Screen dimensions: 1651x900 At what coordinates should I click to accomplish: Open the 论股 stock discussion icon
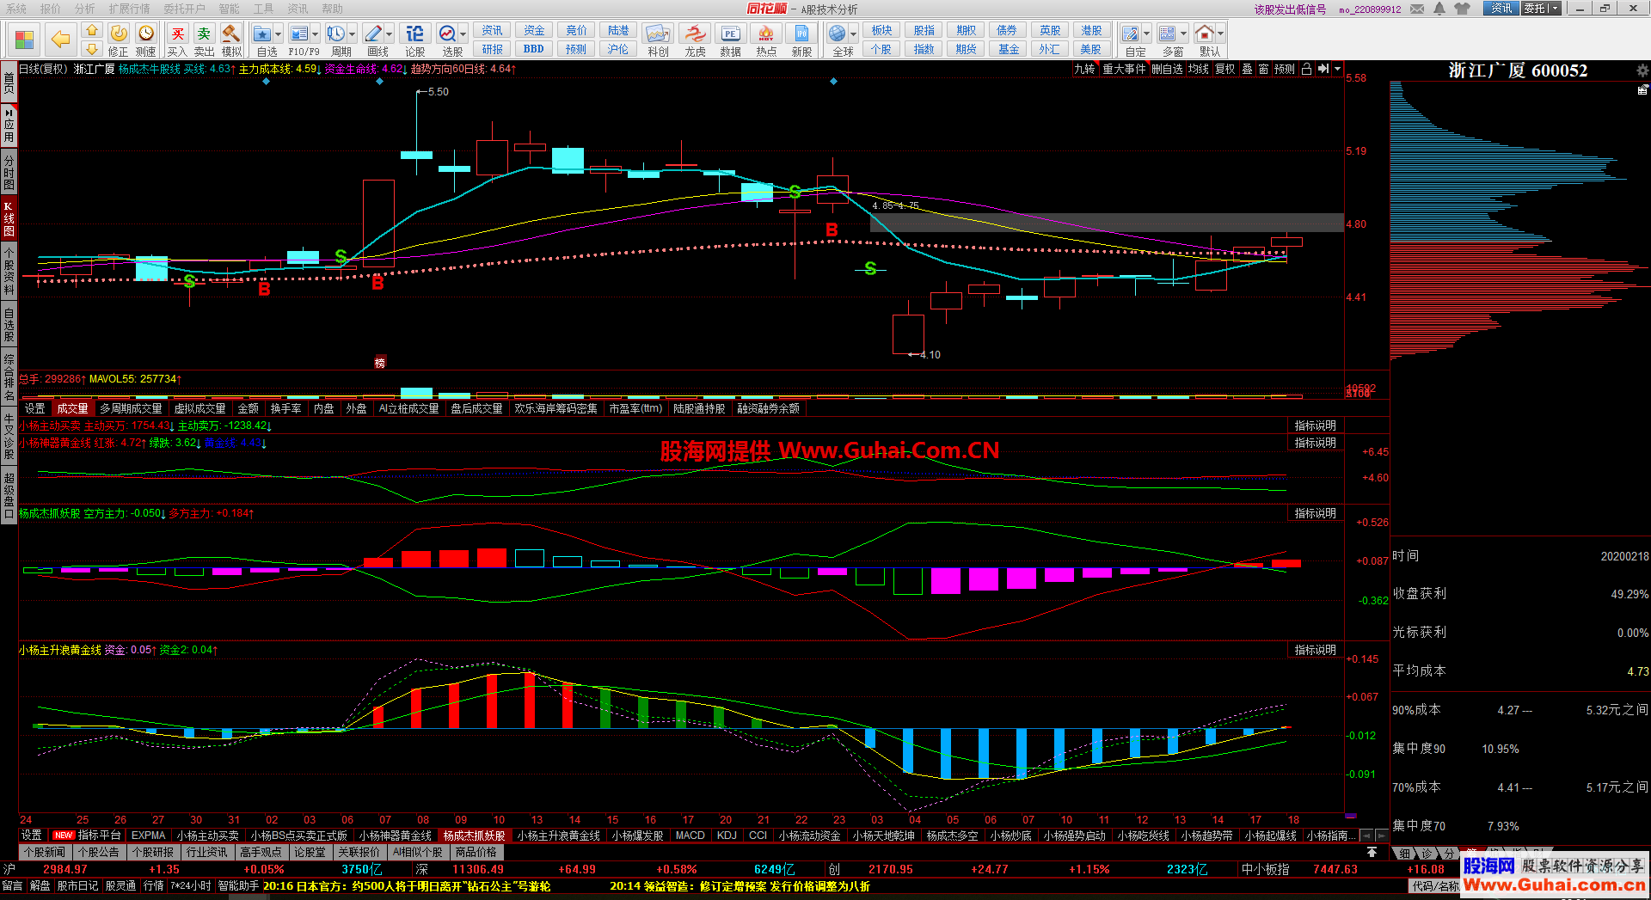click(x=415, y=40)
